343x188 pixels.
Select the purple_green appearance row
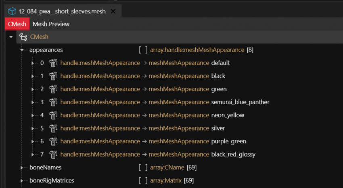pyautogui.click(x=228, y=141)
